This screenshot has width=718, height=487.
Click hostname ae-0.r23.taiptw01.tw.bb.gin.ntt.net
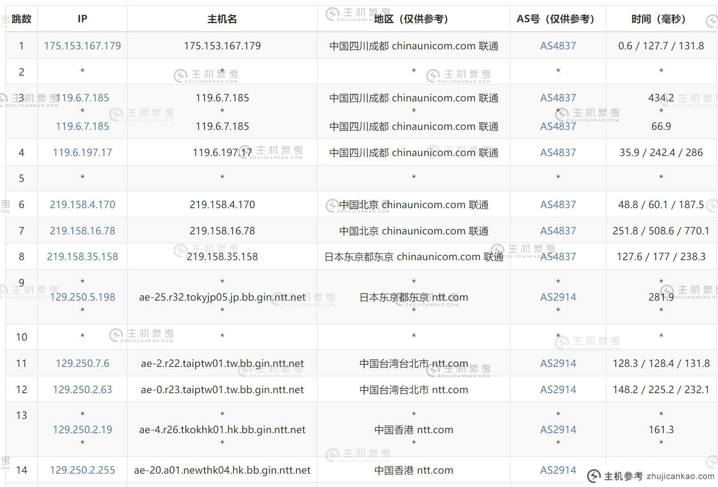click(222, 390)
